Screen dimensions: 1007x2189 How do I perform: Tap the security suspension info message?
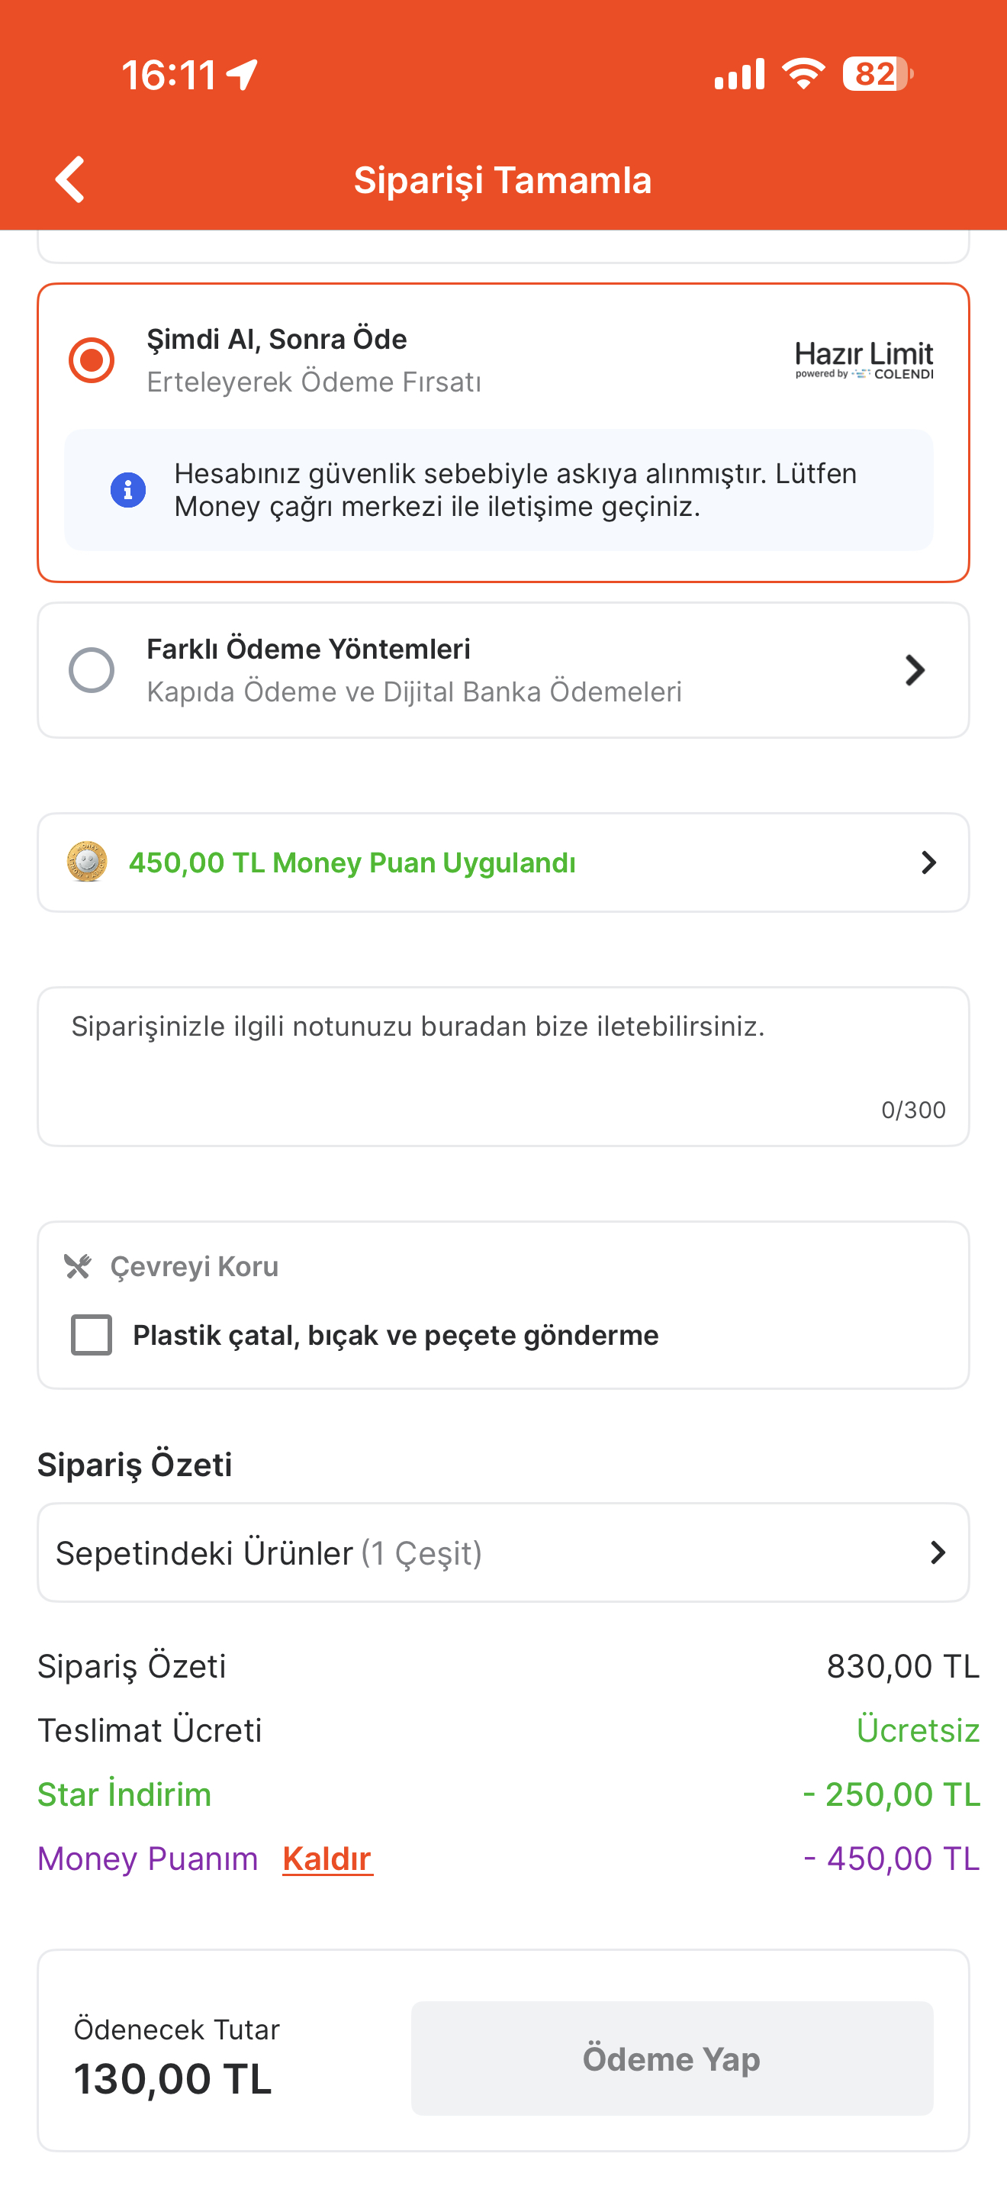click(x=499, y=490)
